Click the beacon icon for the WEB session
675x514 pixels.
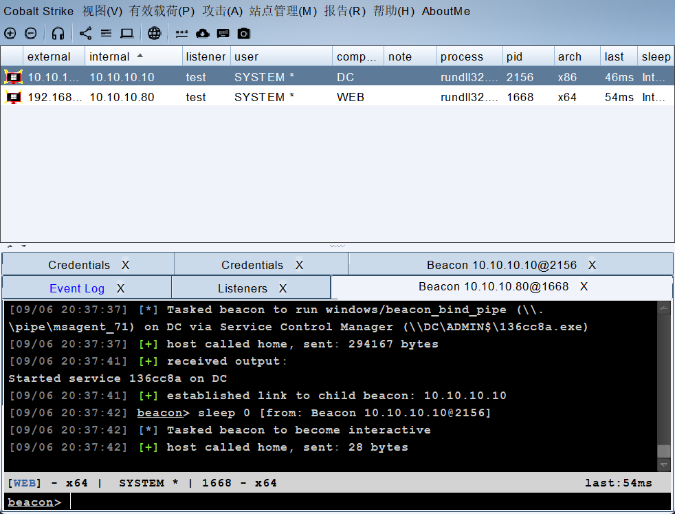pyautogui.click(x=13, y=98)
